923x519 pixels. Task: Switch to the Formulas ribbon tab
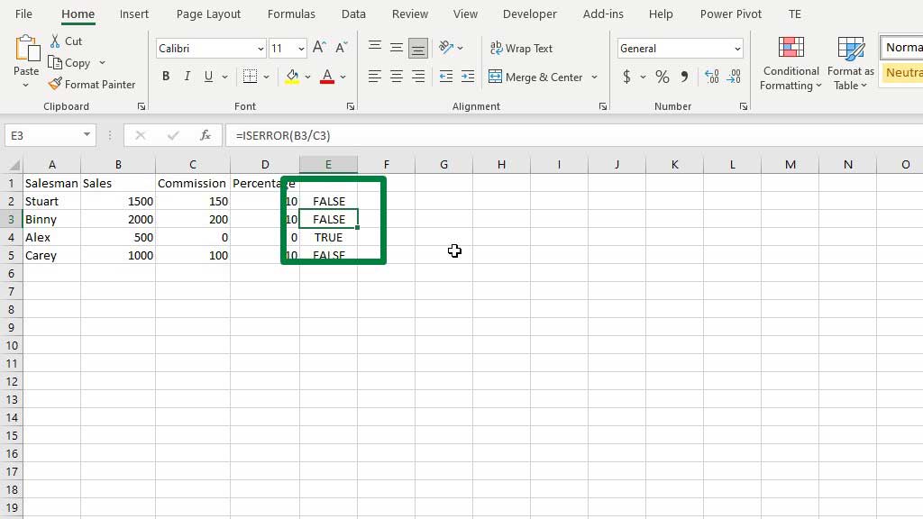291,14
